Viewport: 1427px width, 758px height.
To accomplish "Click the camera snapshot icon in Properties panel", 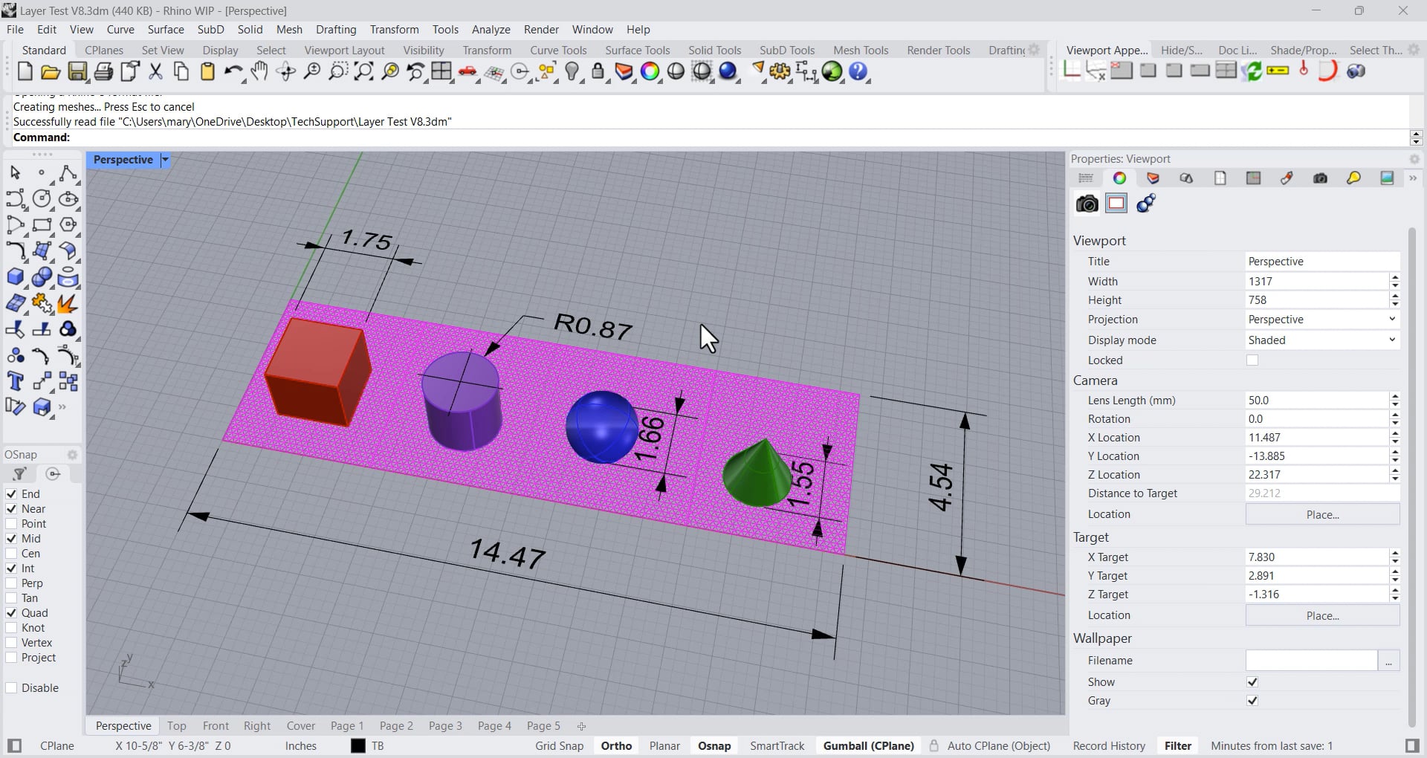I will [1087, 203].
